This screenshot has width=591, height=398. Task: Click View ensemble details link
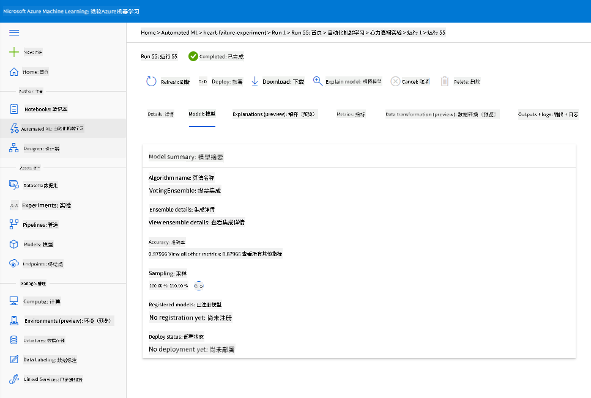click(196, 223)
